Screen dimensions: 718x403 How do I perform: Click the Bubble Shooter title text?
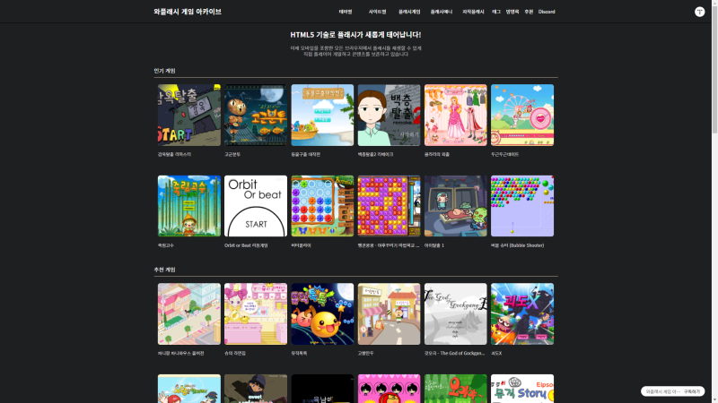coord(518,245)
